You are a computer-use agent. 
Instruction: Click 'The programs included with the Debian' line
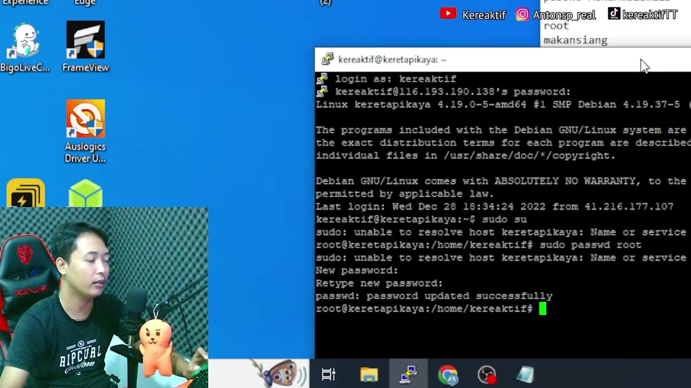click(501, 130)
